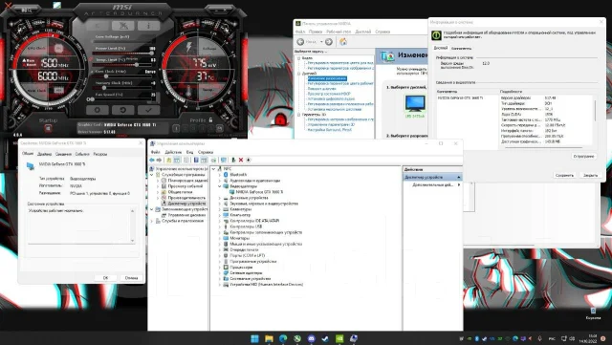Viewport: 612px width, 345px height.
Task: Open Управление параметрами 3D link
Action: click(x=331, y=124)
